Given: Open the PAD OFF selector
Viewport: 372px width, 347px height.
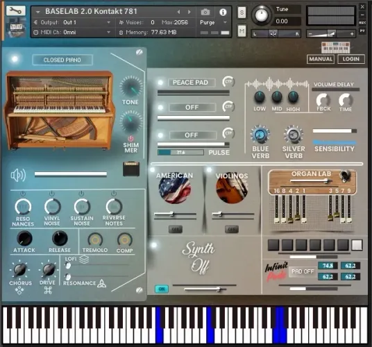Looking at the screenshot, I should click(x=303, y=271).
